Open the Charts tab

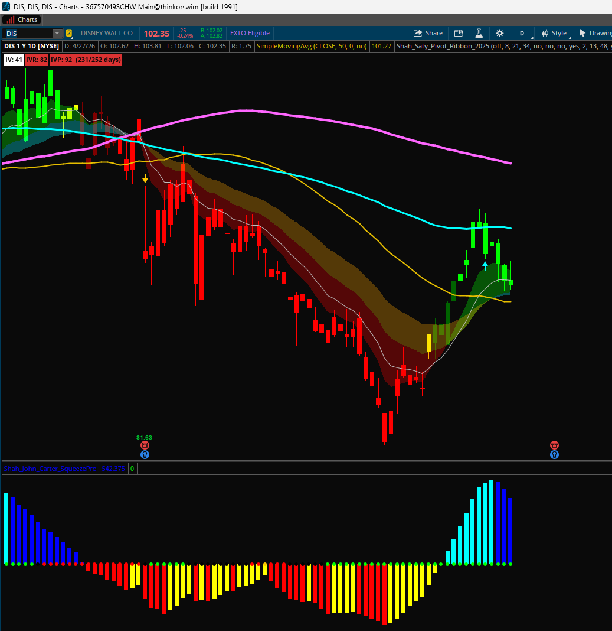[22, 19]
